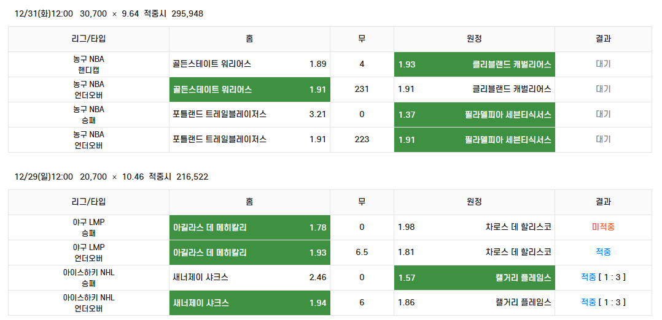
Task: Click the 12/31(화)12:00 bet slip heading
Action: coord(109,14)
